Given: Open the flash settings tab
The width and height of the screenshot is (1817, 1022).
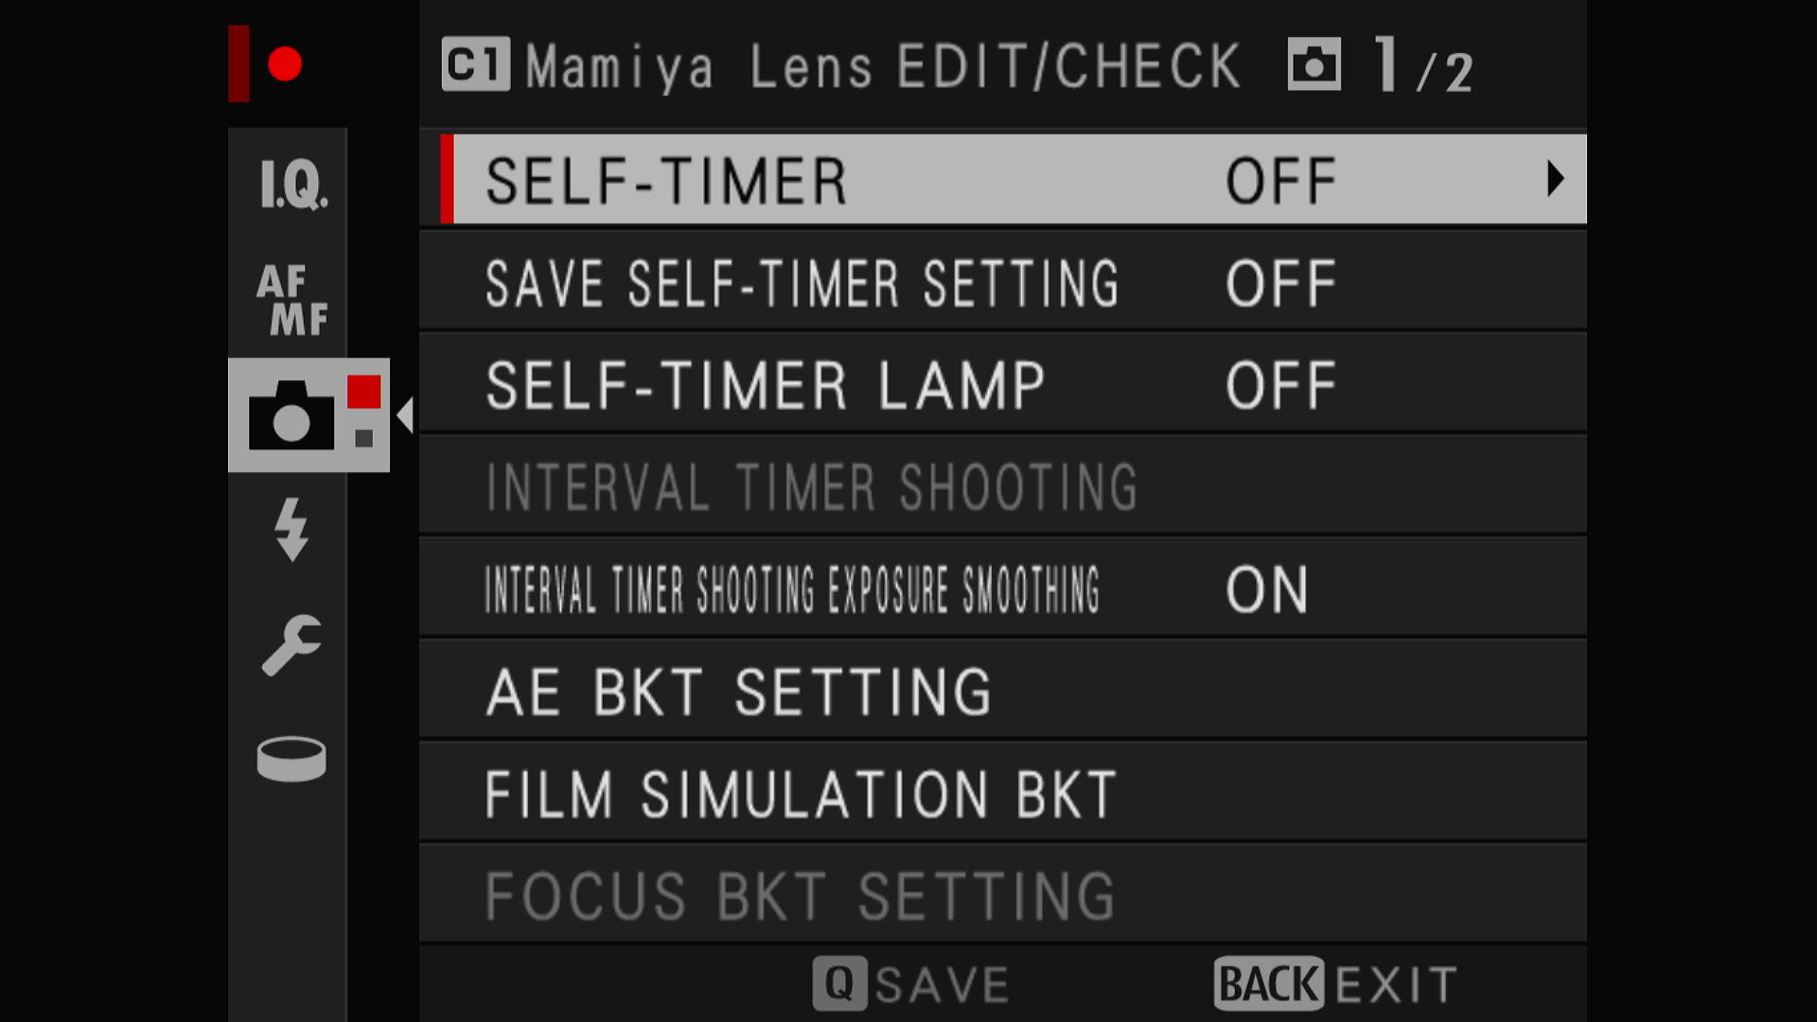Looking at the screenshot, I should (x=291, y=529).
